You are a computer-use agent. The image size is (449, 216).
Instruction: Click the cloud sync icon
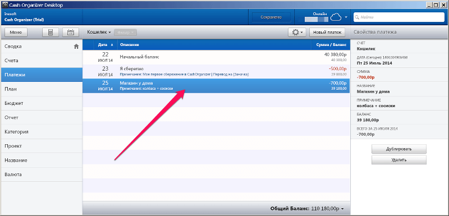[x=336, y=18]
